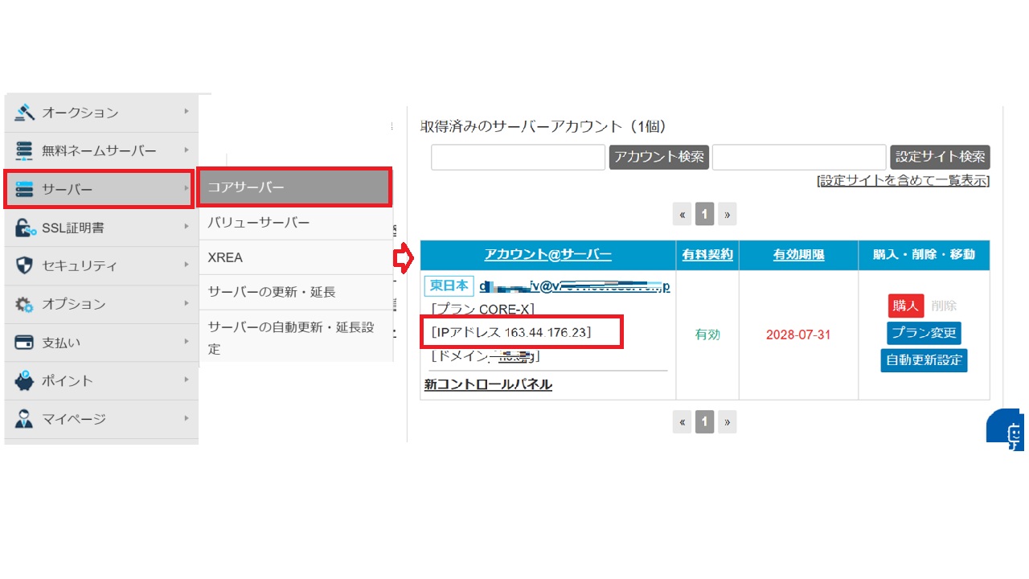The height and width of the screenshot is (579, 1029).
Task: Click the auction gavel icon
Action: pos(24,113)
